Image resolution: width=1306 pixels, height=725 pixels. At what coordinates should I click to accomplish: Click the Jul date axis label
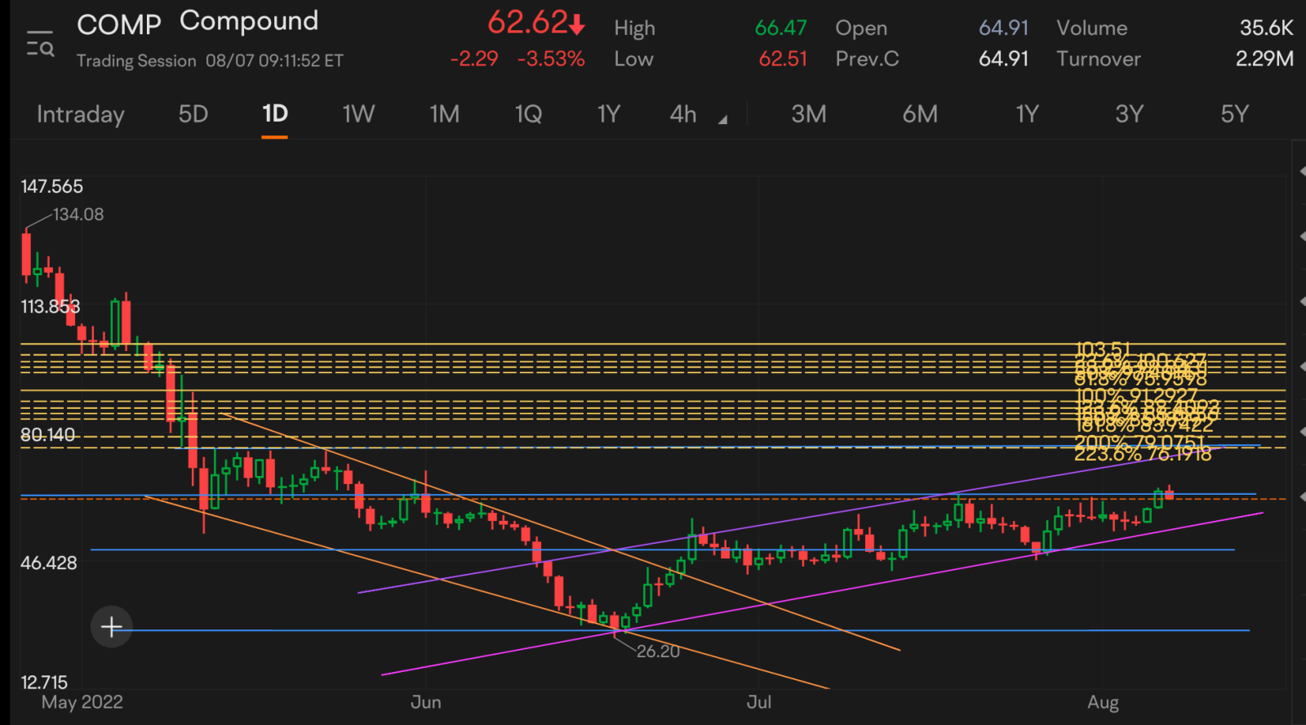tap(759, 702)
